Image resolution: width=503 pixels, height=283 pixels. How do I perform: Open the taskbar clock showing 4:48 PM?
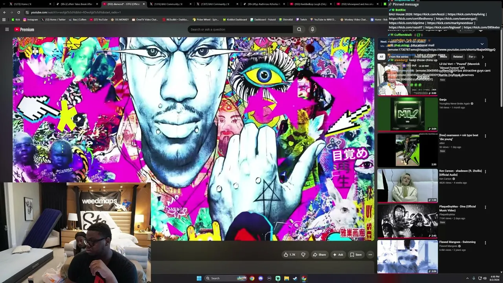[x=494, y=278]
